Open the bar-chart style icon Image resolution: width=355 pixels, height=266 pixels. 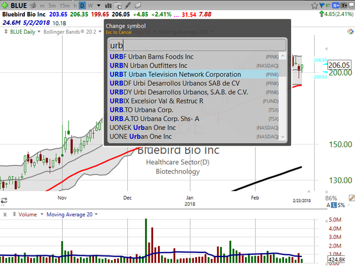tap(108, 5)
